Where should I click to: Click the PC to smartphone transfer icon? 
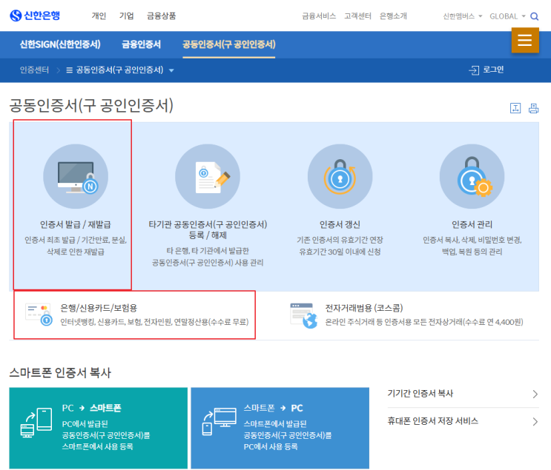tap(36, 423)
